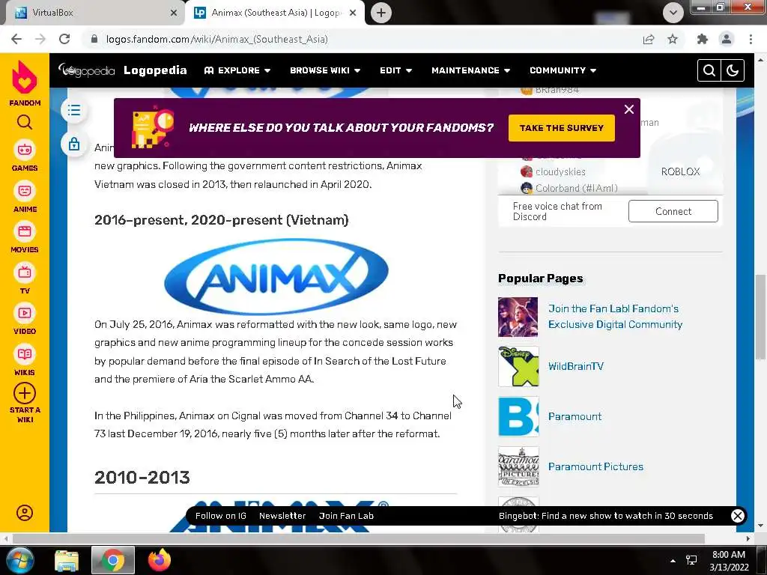Open Fandom sidebar search icon
This screenshot has width=767, height=575.
[25, 122]
